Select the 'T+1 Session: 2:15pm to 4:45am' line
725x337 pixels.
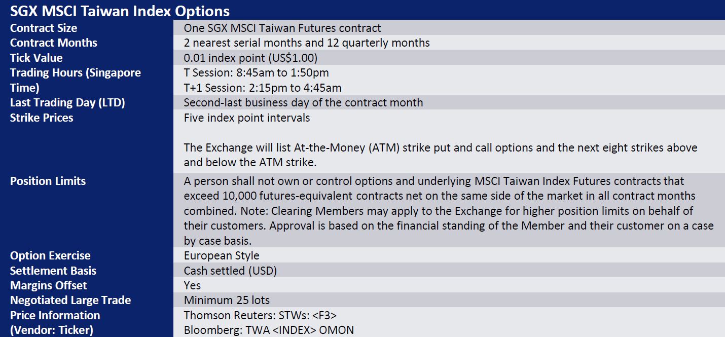263,88
